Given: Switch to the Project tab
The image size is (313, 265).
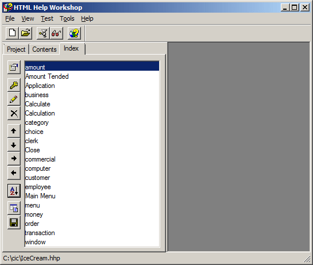Looking at the screenshot, I should pyautogui.click(x=16, y=49).
